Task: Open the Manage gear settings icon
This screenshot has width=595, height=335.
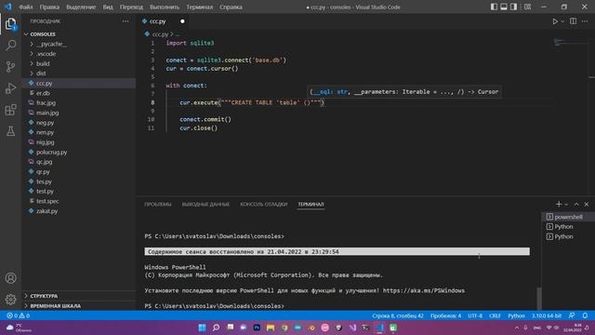Action: [x=10, y=300]
